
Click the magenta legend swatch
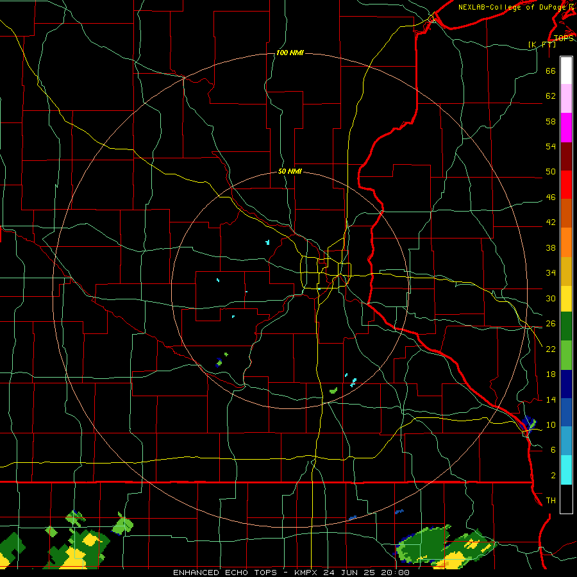click(566, 128)
